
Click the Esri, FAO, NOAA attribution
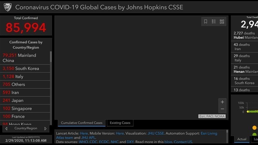(x=212, y=116)
